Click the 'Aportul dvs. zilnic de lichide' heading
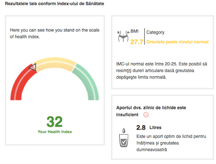Screen dimensions: 216x164 [x=151, y=111]
